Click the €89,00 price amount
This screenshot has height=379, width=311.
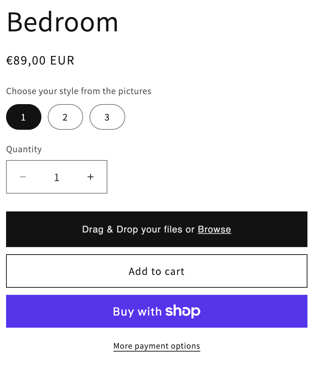[26, 61]
